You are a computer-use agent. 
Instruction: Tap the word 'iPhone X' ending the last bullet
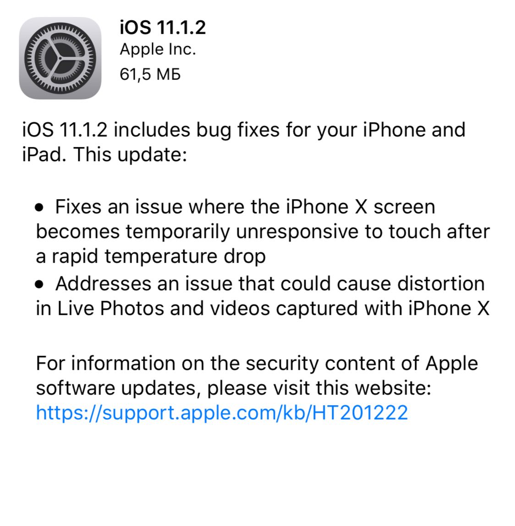449,308
